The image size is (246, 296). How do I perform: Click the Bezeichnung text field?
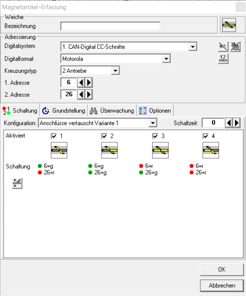(110, 26)
